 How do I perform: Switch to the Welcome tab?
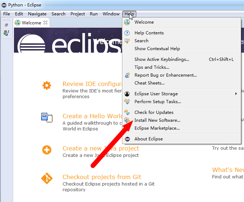click(x=31, y=23)
